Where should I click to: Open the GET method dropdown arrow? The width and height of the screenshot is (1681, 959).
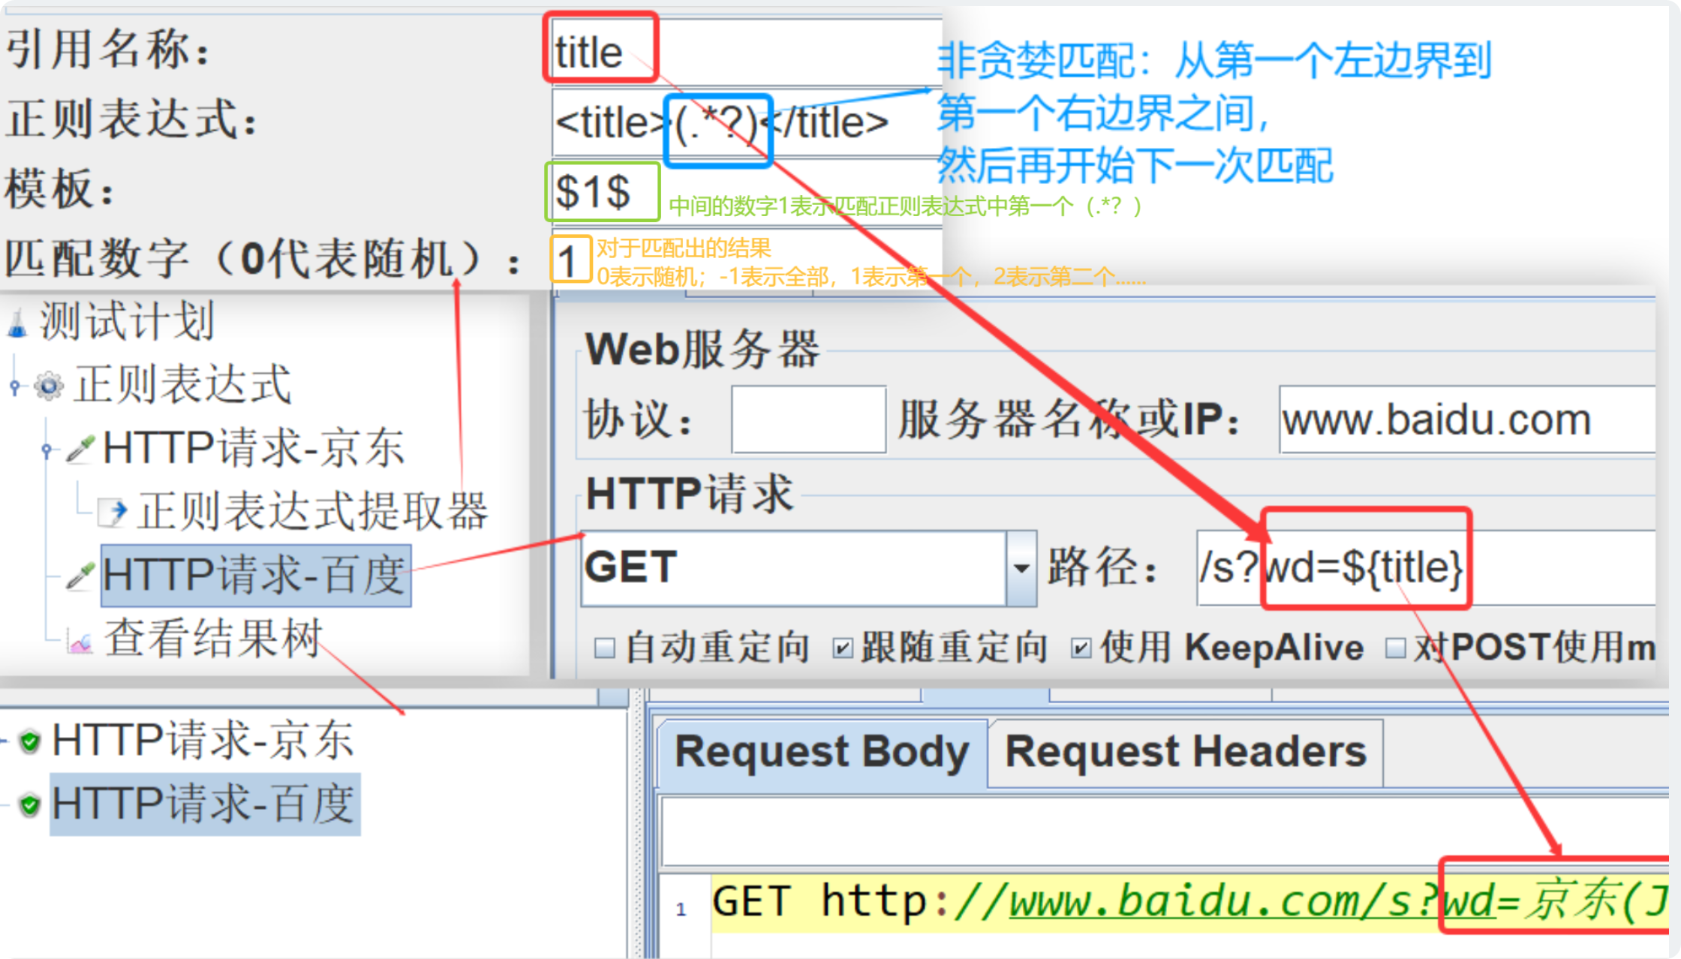pos(1021,568)
